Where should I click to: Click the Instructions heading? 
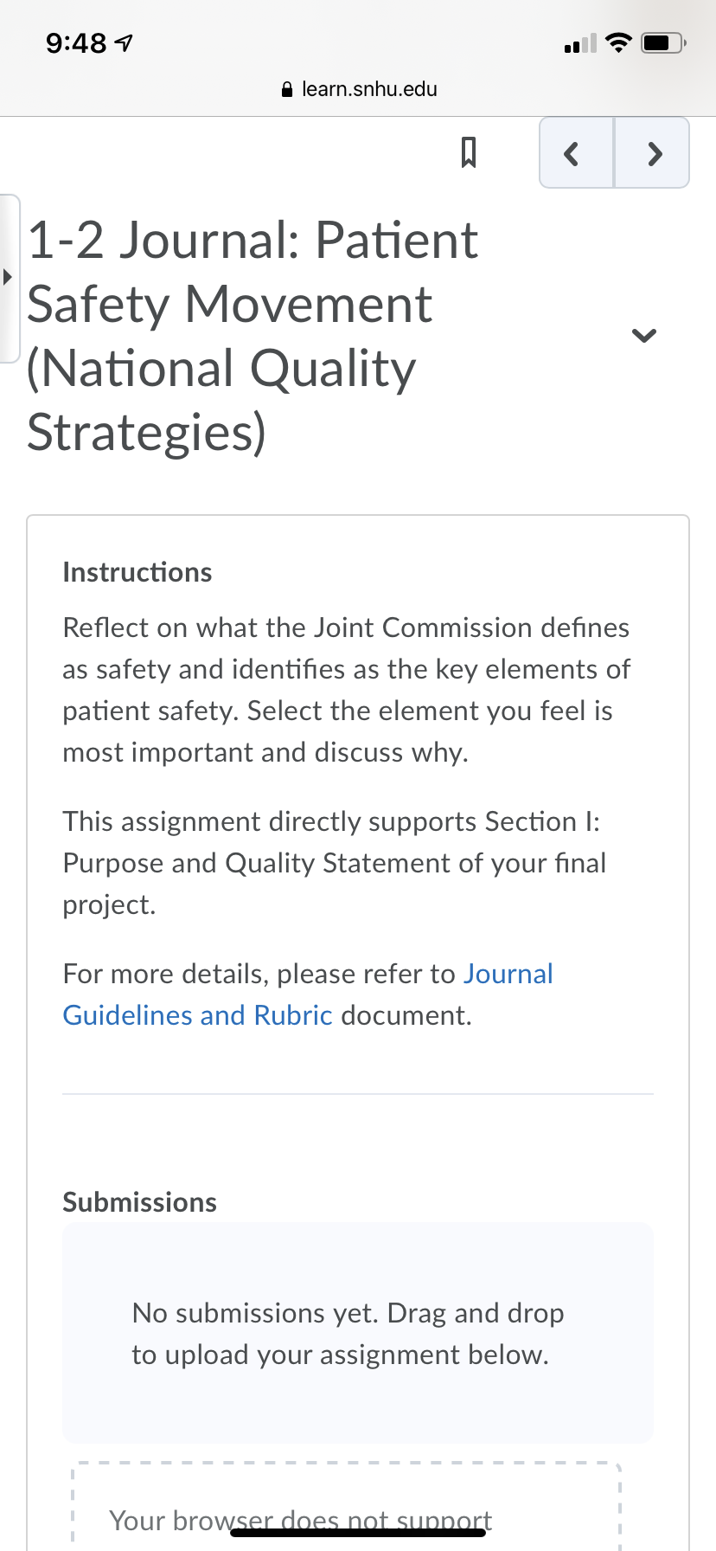pyautogui.click(x=137, y=572)
